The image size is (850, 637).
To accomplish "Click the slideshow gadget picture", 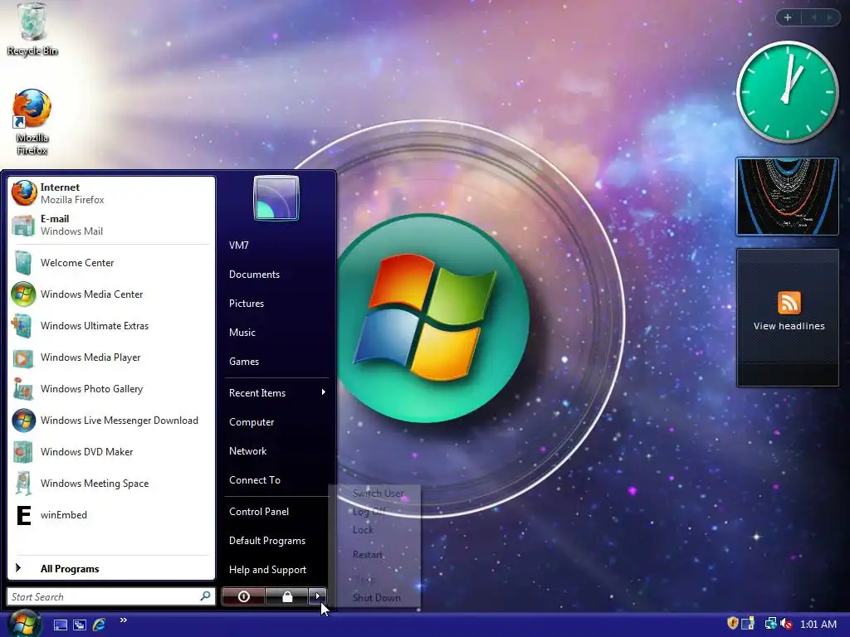I will click(787, 197).
